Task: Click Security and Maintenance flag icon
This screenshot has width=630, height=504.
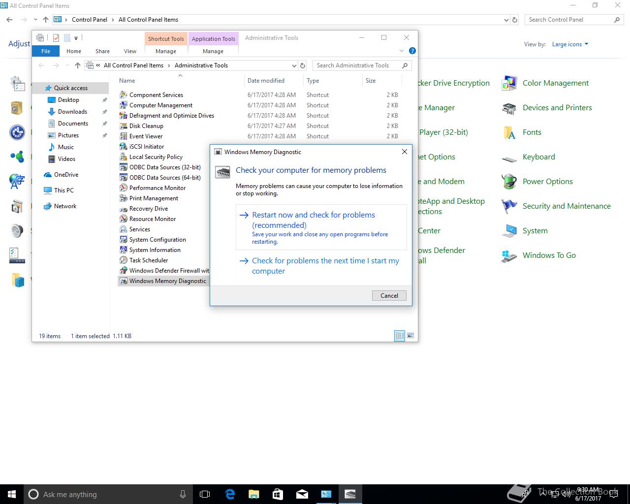Action: (509, 206)
